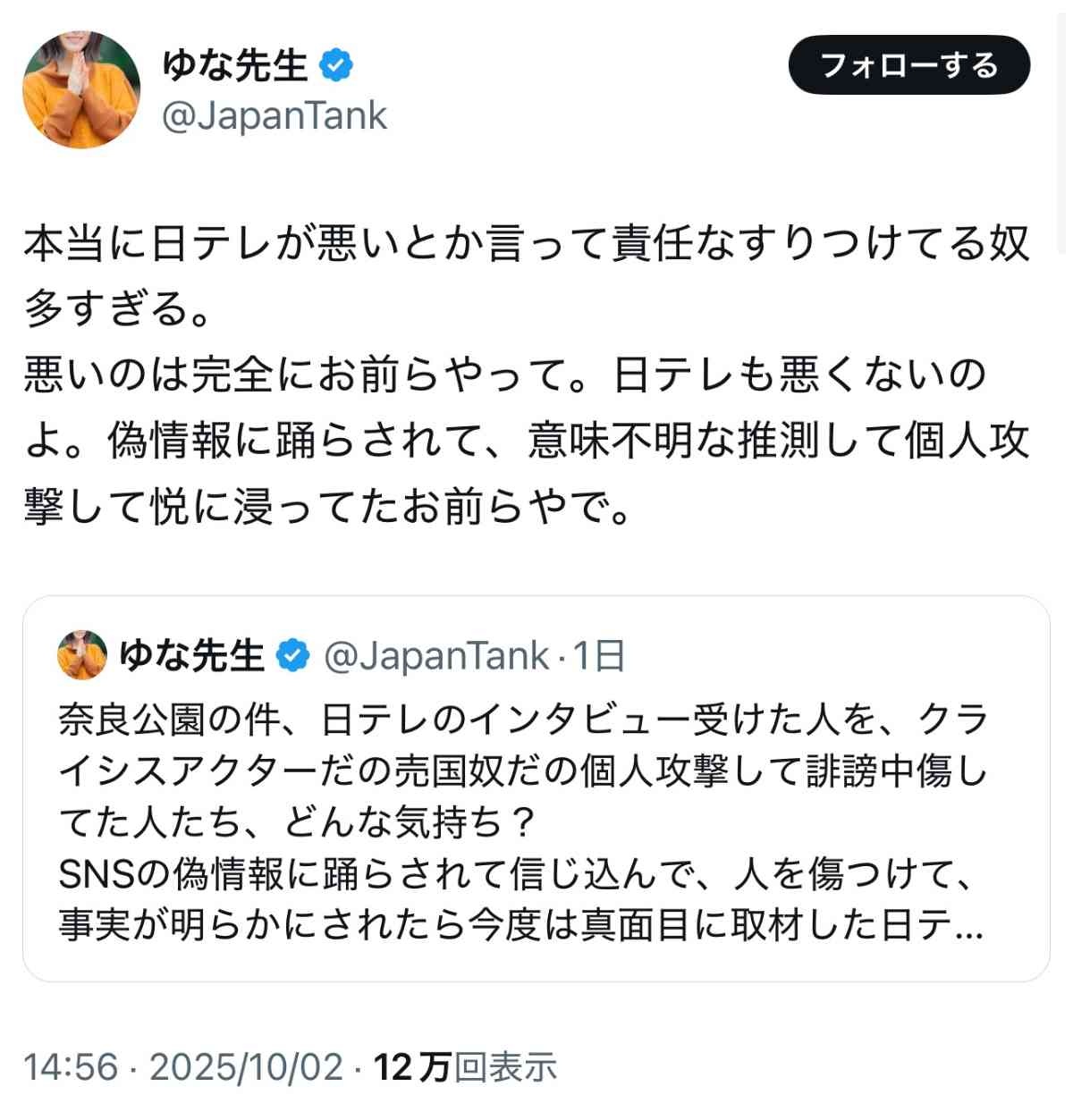Viewport: 1073px width, 1103px height.
Task: Open quoted post text starting 奈良公園の件
Action: (523, 720)
